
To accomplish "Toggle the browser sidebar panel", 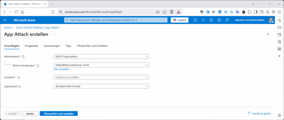I will click(x=256, y=12).
